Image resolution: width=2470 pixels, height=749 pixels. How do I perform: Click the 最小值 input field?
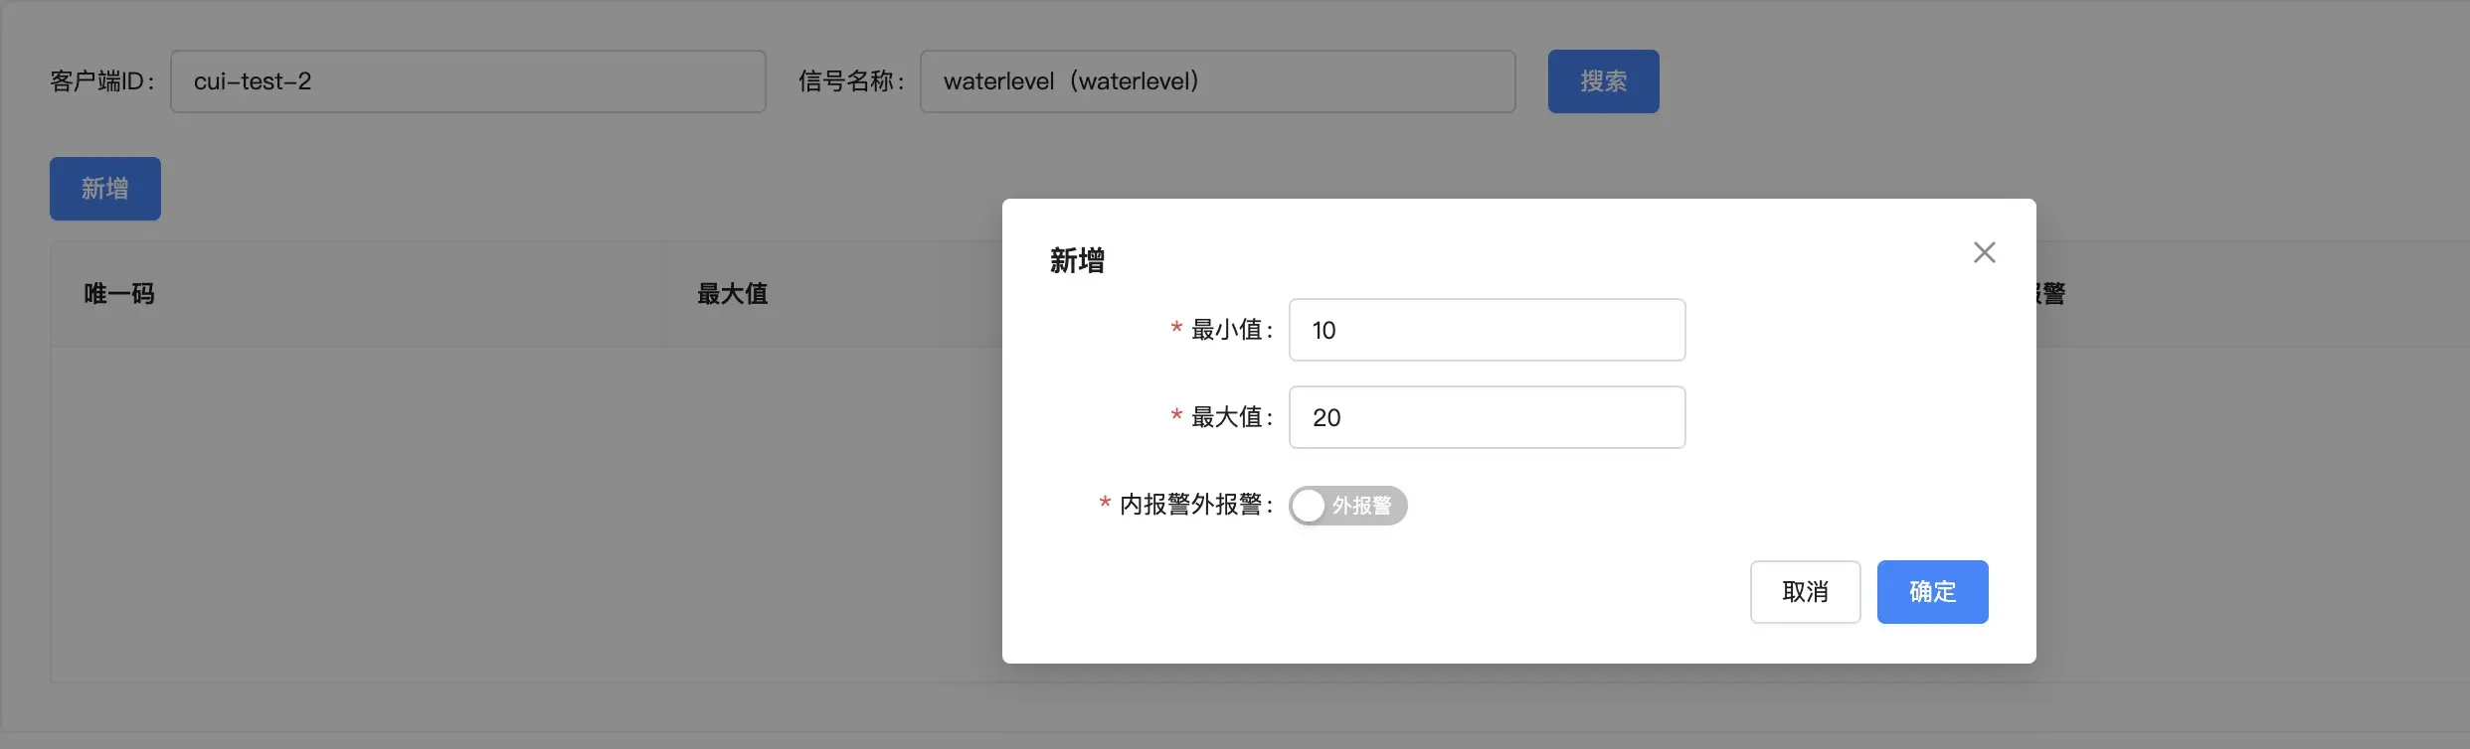coord(1487,330)
